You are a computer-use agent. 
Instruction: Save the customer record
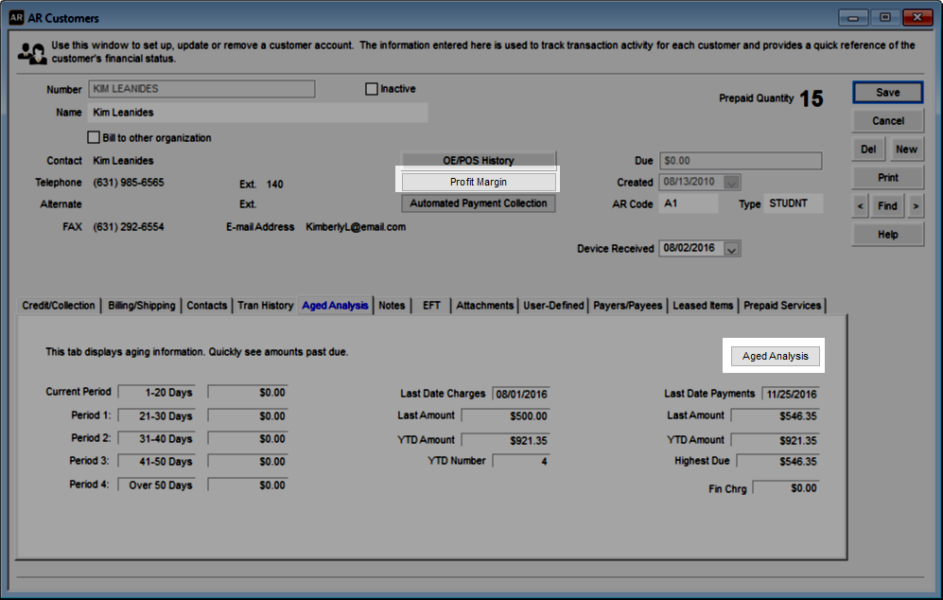tap(887, 92)
